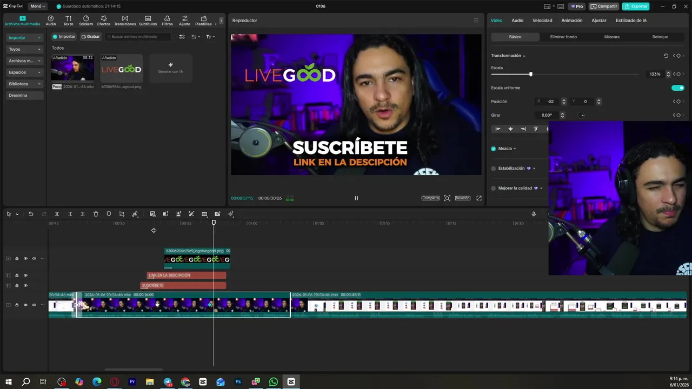Uncheck the Mezcla checkbox
Screen dimensions: 692x389
tap(494, 149)
